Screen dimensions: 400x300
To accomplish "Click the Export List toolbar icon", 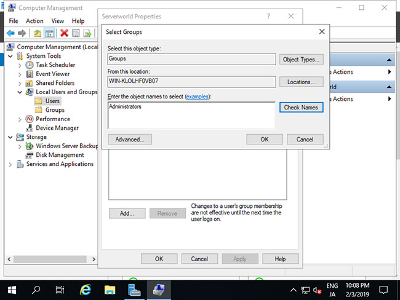I will click(87, 33).
